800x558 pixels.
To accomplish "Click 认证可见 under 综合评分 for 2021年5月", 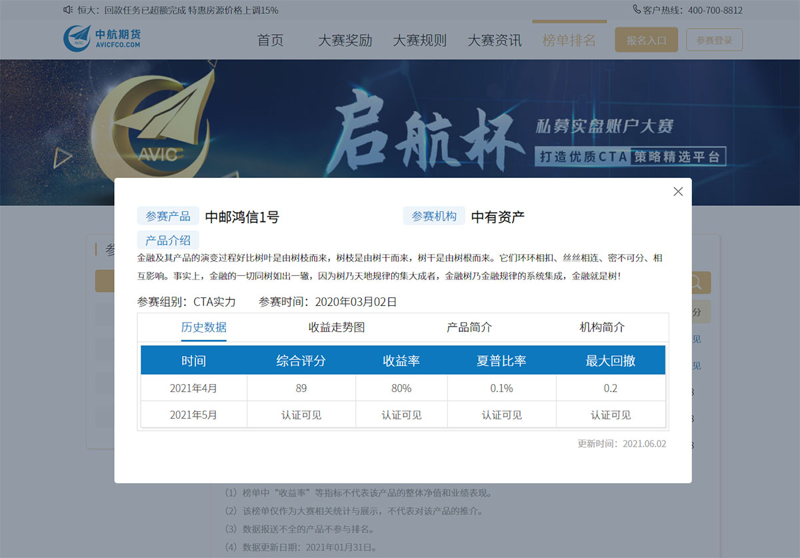I will pos(301,415).
